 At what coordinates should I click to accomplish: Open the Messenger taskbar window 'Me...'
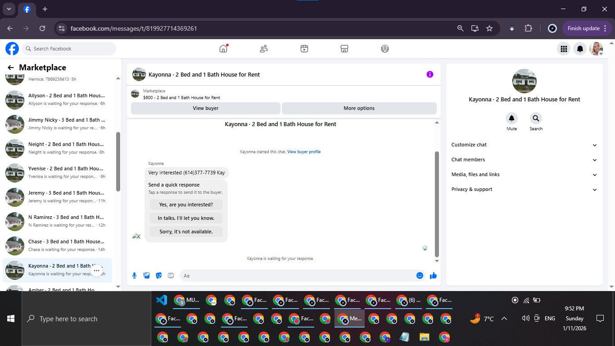(349, 319)
